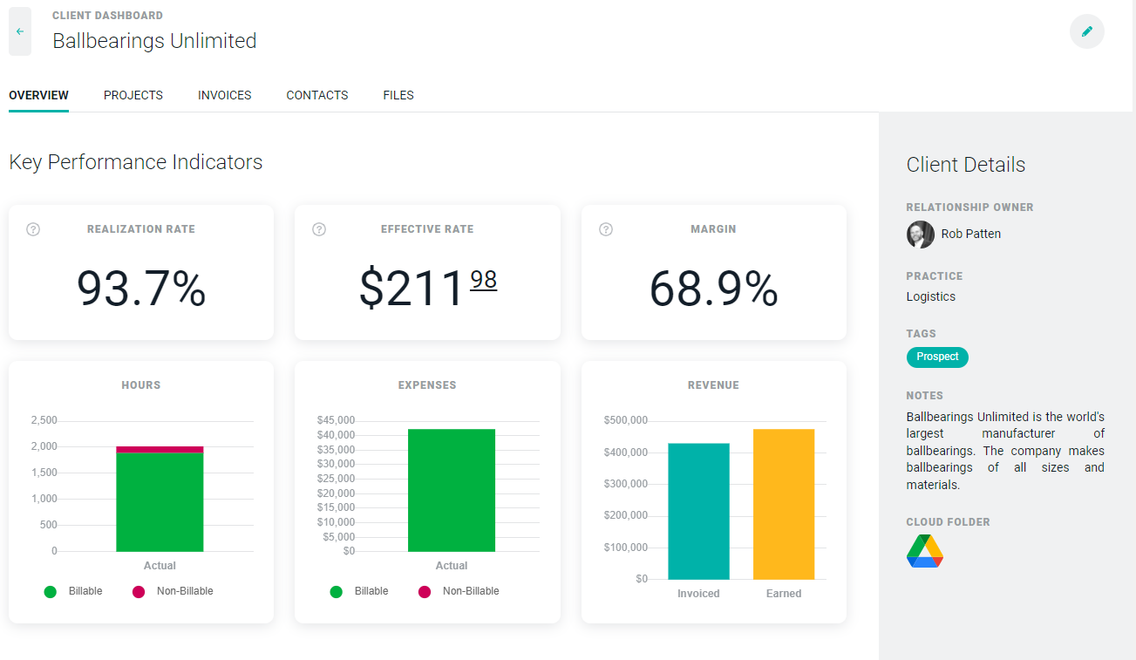
Task: Toggle Billable legend in Expenses chart
Action: 359,591
